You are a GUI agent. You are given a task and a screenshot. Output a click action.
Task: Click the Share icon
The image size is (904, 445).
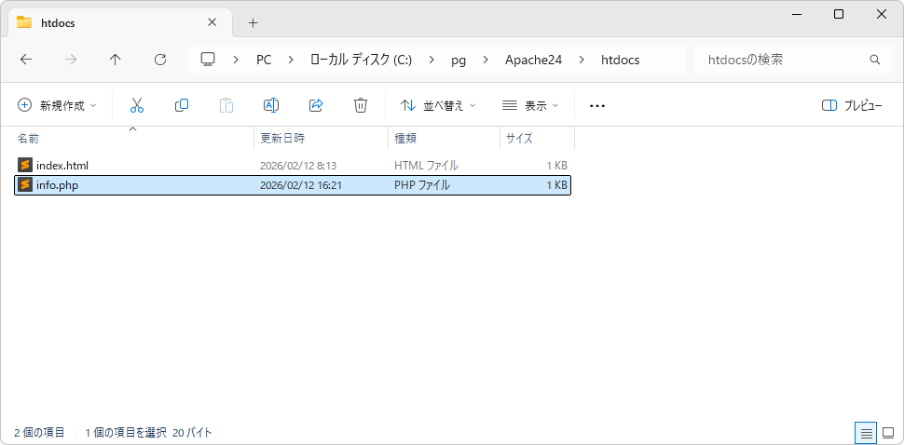point(316,105)
